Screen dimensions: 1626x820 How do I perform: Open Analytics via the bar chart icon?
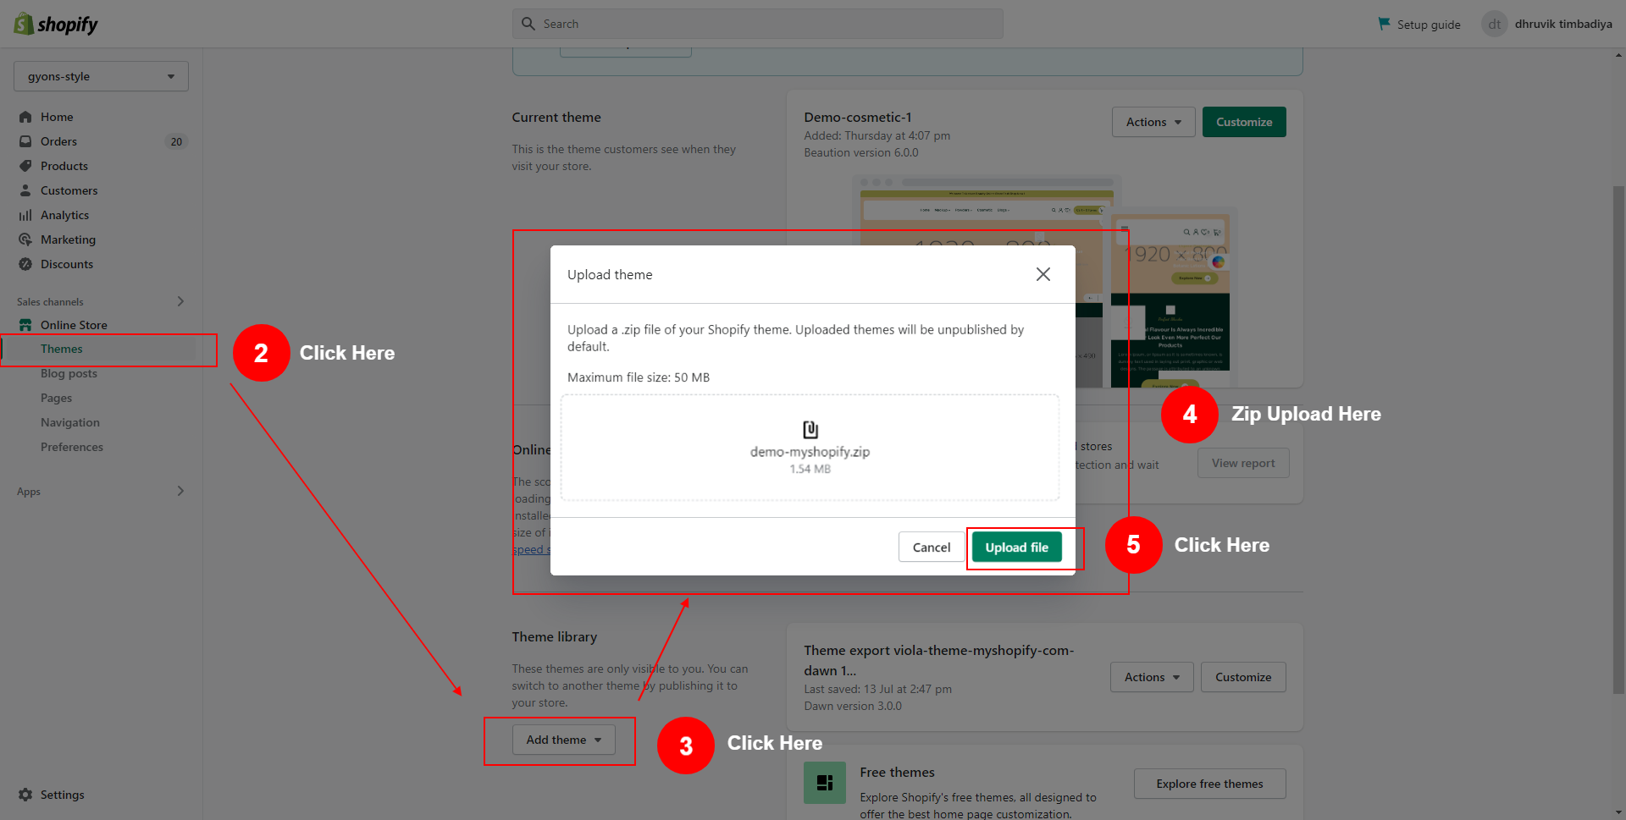coord(25,215)
